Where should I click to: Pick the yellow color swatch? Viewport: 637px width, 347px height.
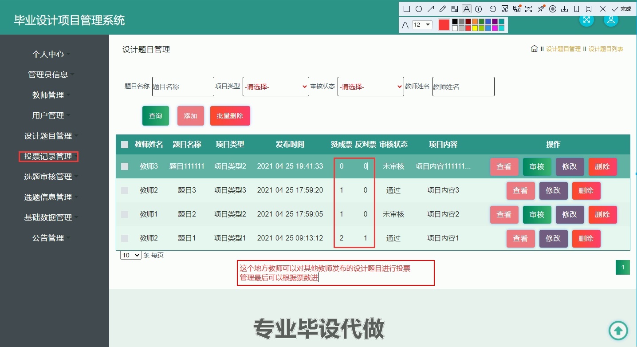(475, 28)
